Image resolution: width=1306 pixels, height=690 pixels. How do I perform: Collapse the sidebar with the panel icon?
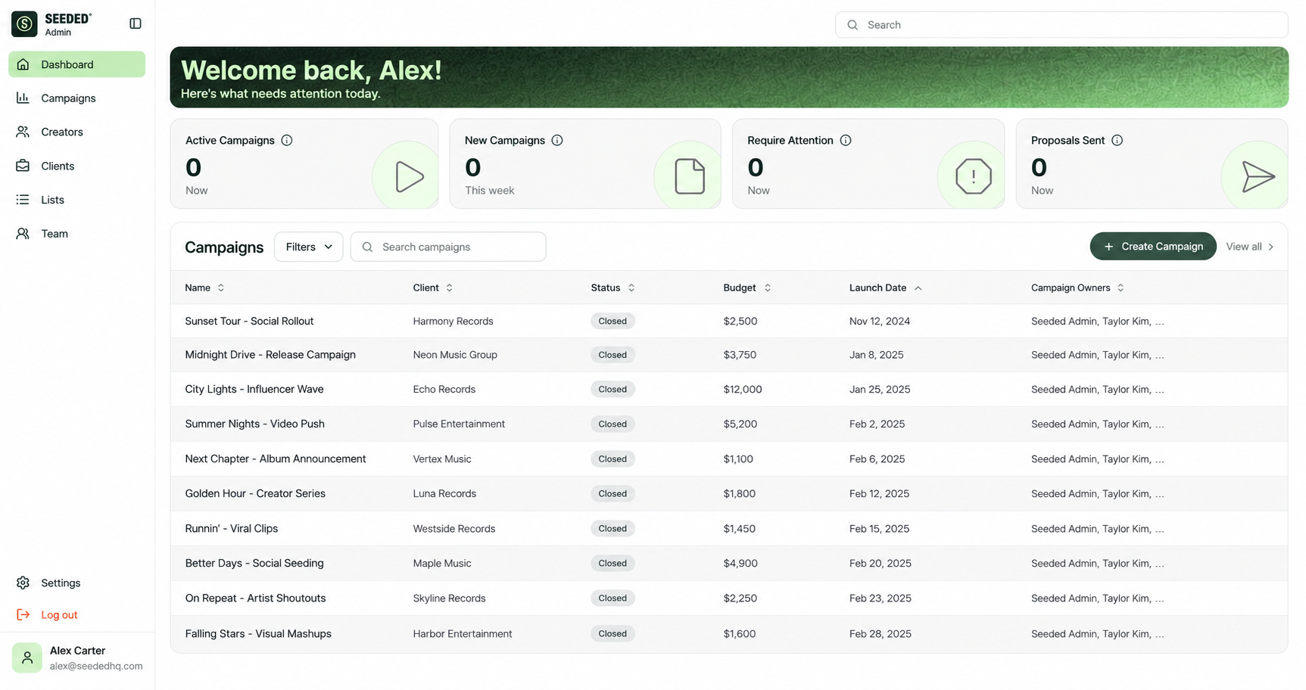[136, 23]
